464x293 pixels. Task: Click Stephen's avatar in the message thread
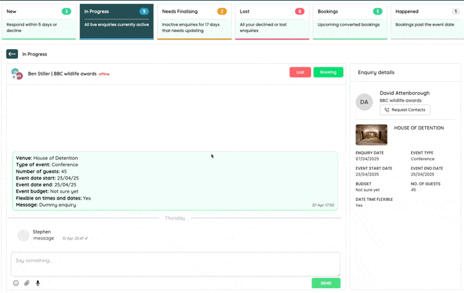pyautogui.click(x=24, y=236)
